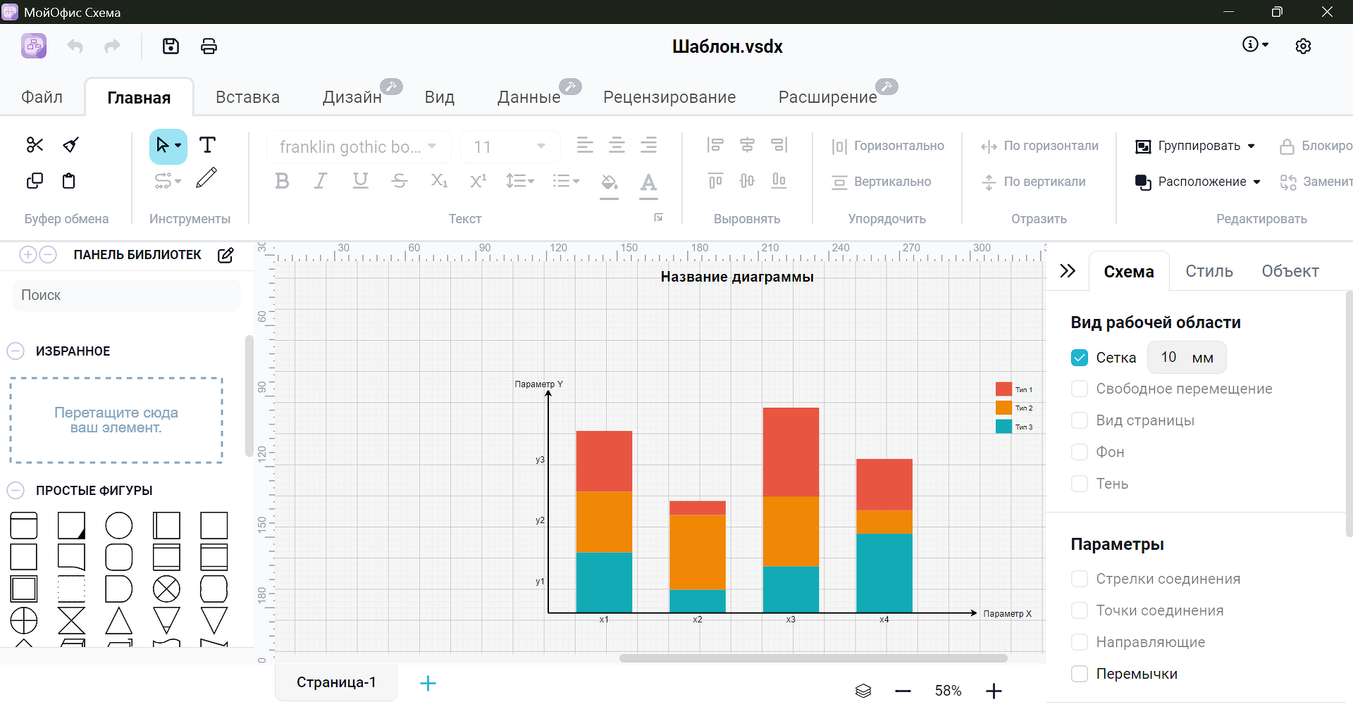Expand the Расположение dropdown
1353x709 pixels.
[x=1198, y=182]
